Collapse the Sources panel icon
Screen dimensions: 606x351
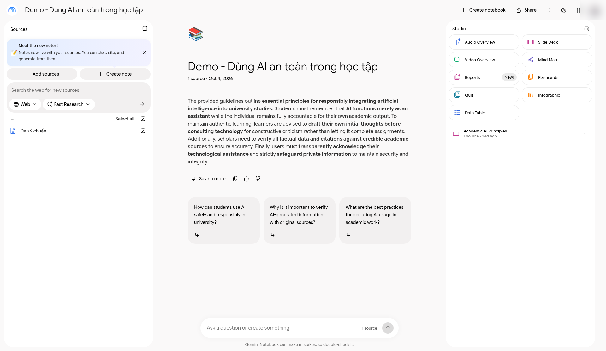tap(145, 29)
